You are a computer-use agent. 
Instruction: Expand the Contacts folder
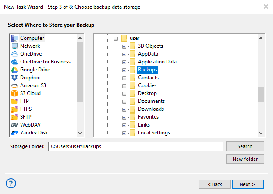[124, 78]
